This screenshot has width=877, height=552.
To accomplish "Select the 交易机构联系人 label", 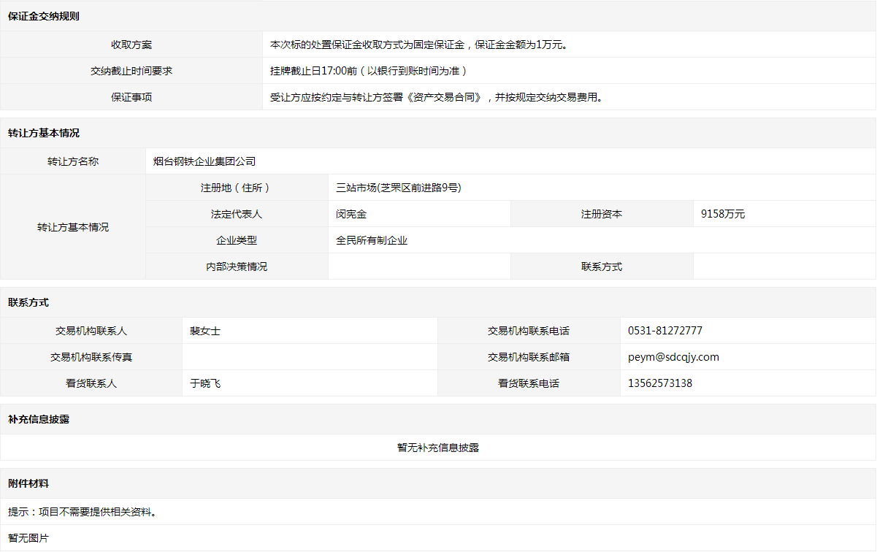I will point(91,331).
